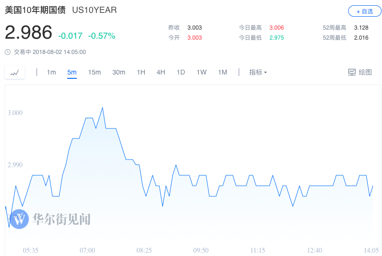Click the 今日最高 label
The image size is (382, 256).
(x=250, y=28)
